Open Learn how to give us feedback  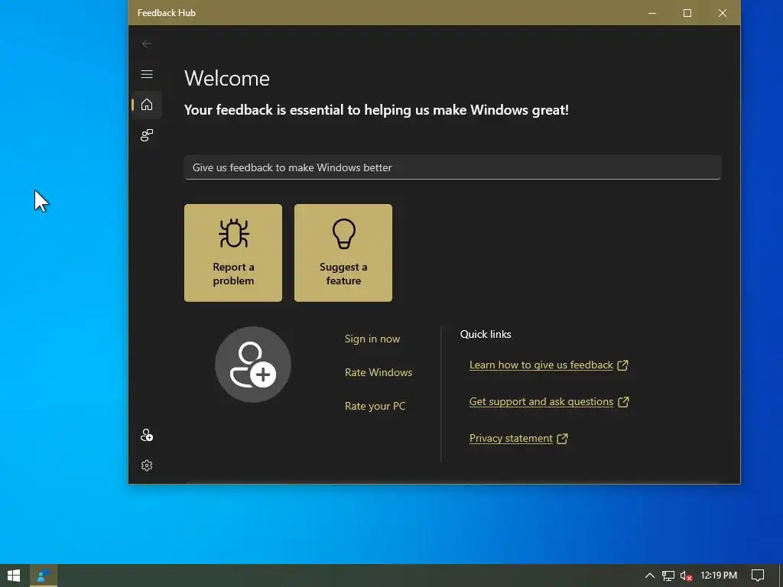548,365
